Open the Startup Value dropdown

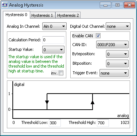coord(53,50)
